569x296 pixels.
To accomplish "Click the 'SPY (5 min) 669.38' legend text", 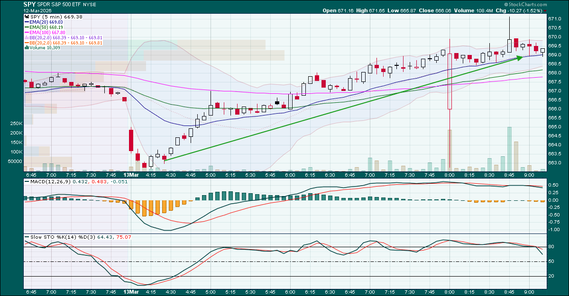I will (x=56, y=17).
